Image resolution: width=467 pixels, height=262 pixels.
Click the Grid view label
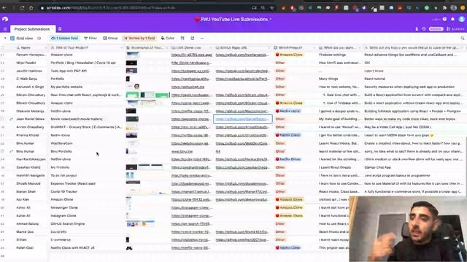[24, 38]
